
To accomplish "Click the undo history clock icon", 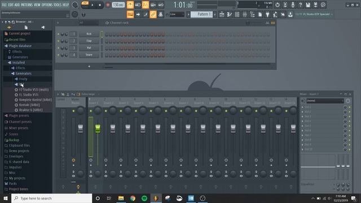I will [x=277, y=5].
